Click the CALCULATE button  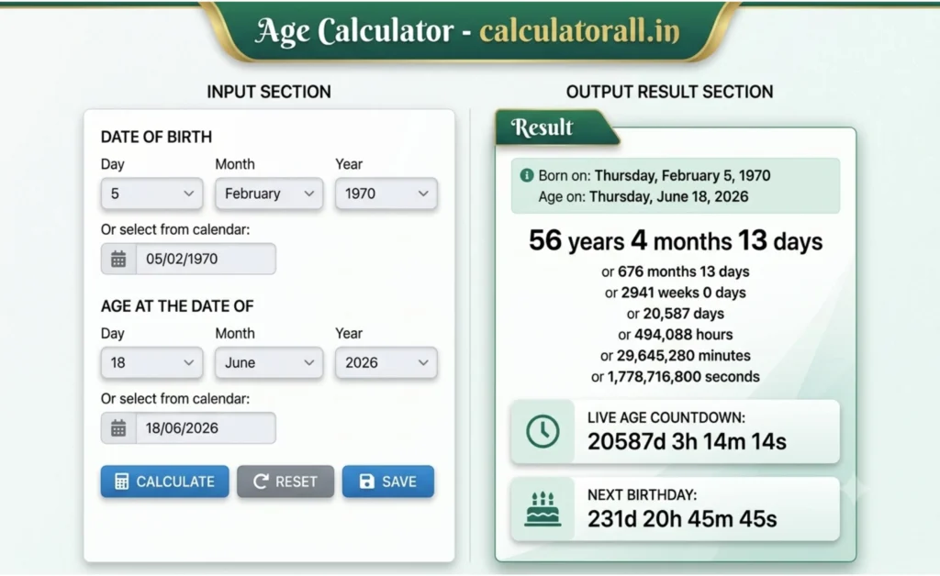click(x=165, y=482)
